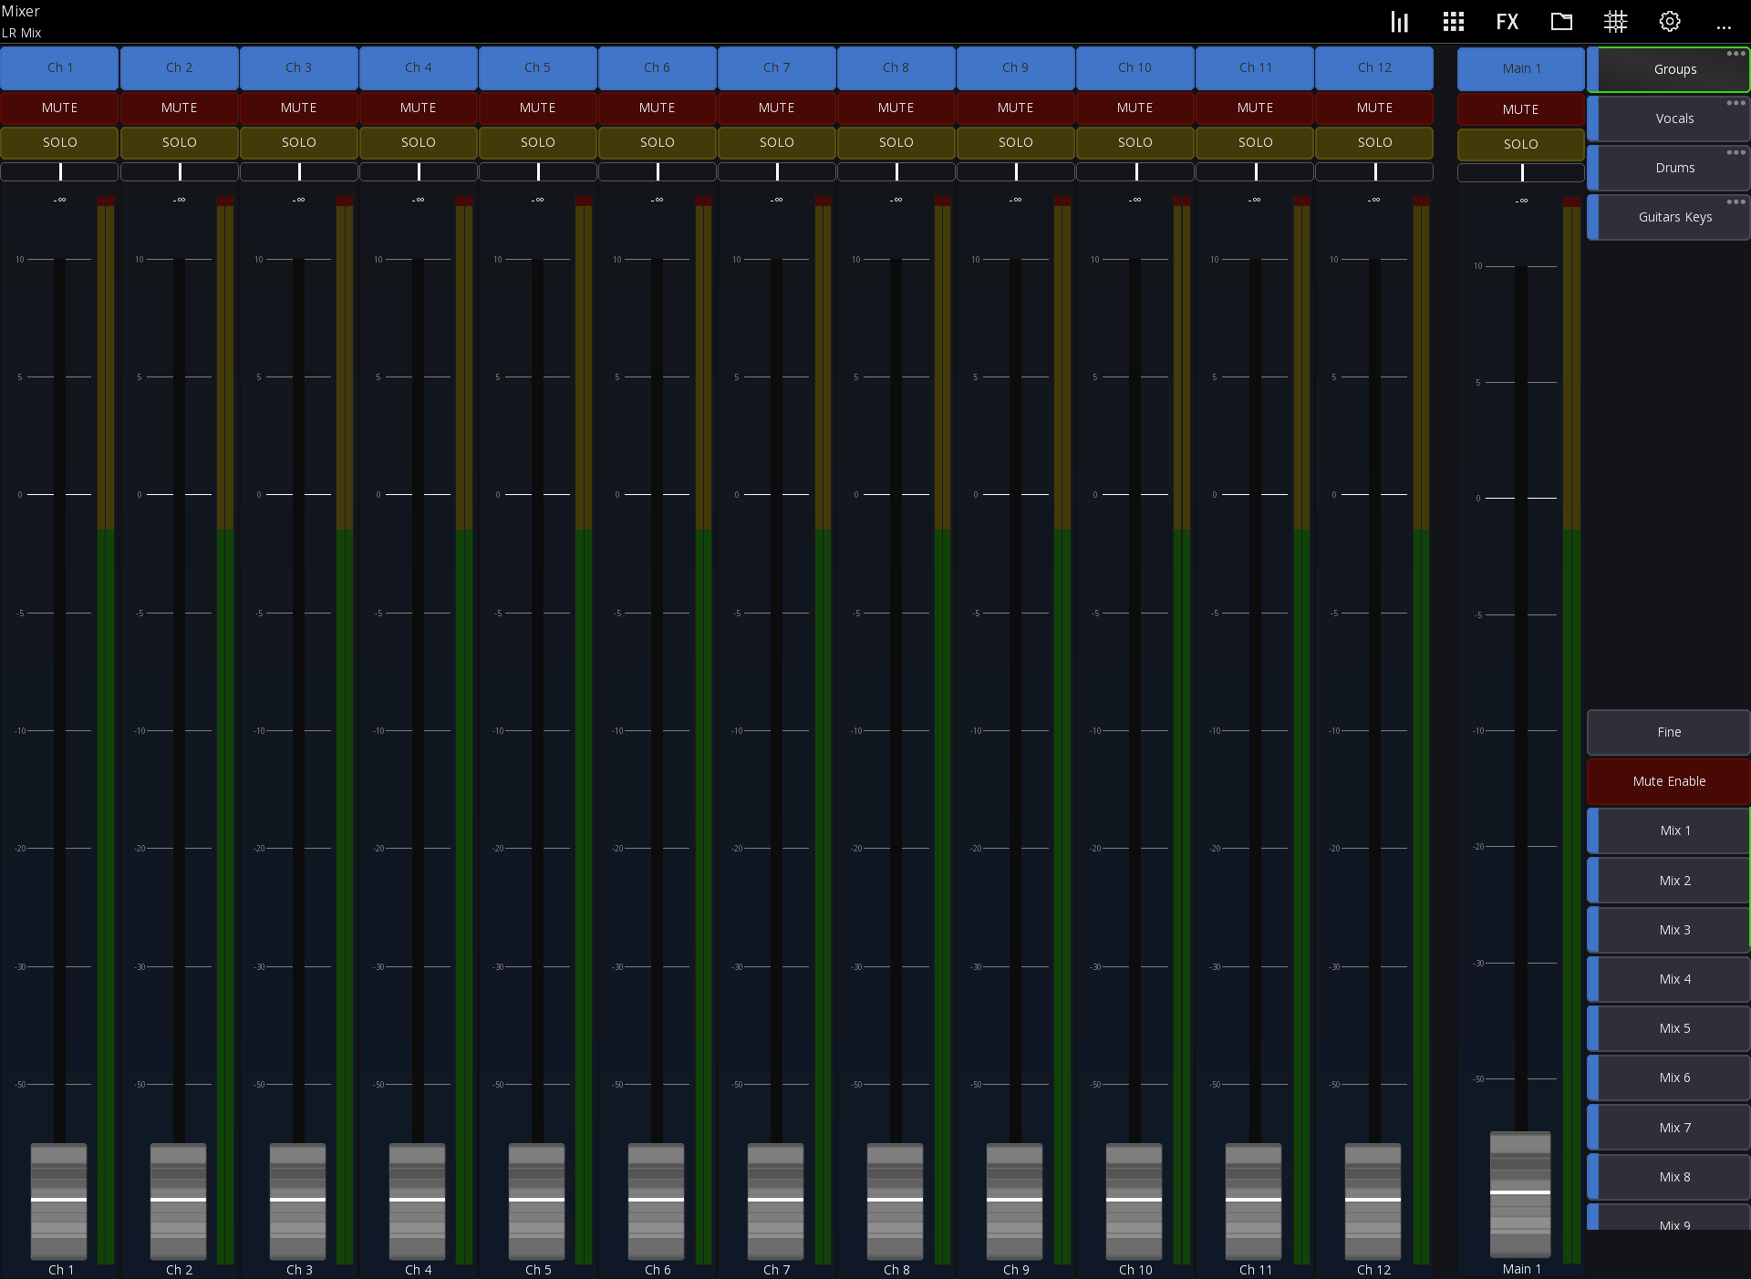Screen dimensions: 1751x1279
Task: Open the folder scenes icon
Action: (x=1561, y=22)
